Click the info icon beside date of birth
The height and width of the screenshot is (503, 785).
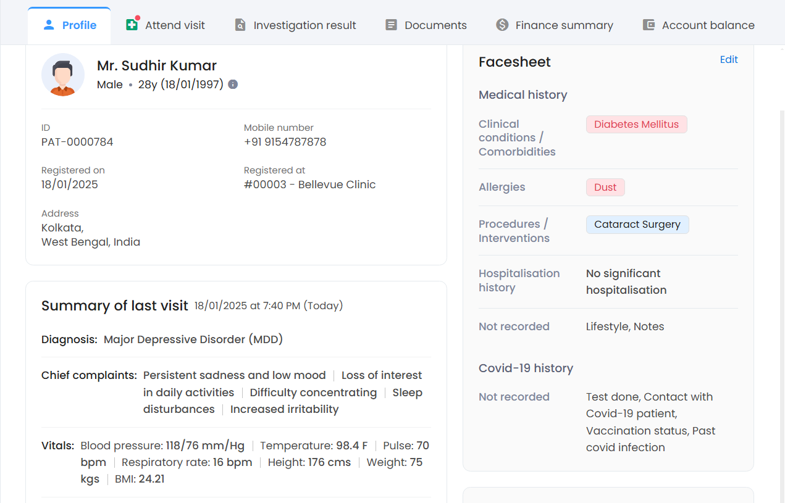click(233, 85)
